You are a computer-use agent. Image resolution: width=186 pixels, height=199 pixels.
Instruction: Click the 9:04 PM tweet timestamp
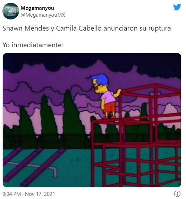point(11,194)
